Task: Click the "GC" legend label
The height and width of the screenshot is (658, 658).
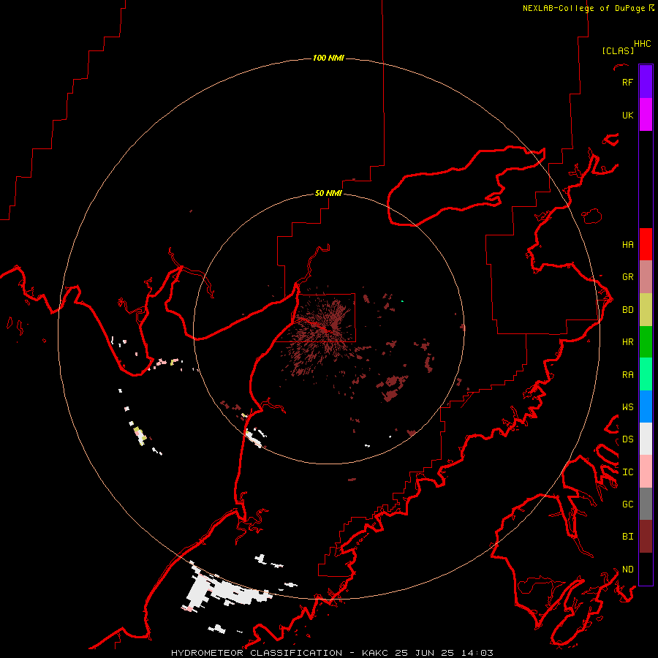Action: point(627,504)
